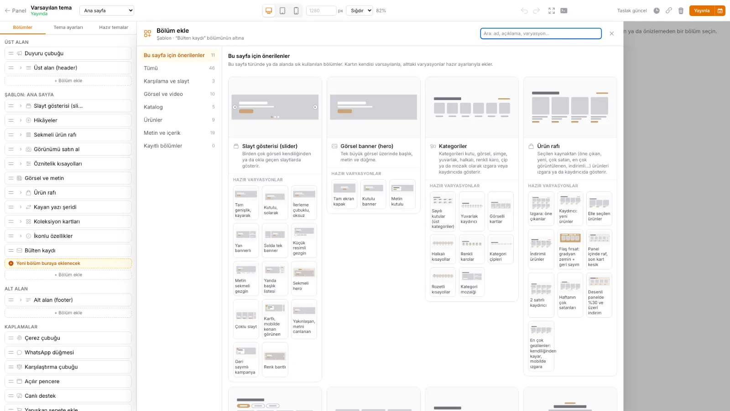Screen dimensions: 730x411
Task: Click the Yayınla publish button
Action: coord(702,11)
